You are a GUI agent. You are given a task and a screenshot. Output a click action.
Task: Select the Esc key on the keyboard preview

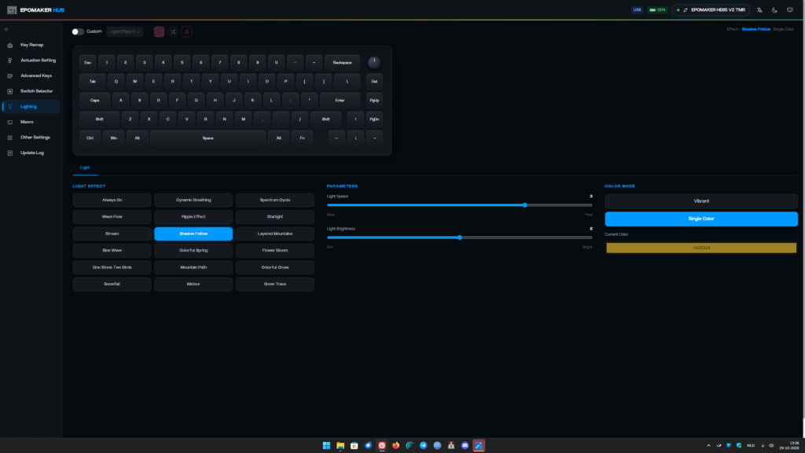(88, 63)
